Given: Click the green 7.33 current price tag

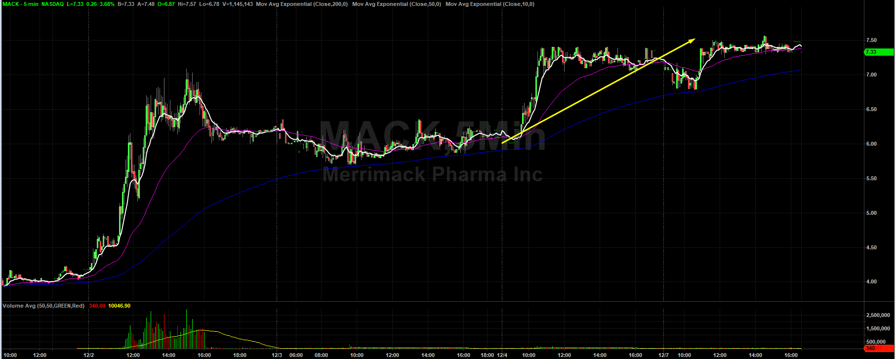Looking at the screenshot, I should (879, 52).
